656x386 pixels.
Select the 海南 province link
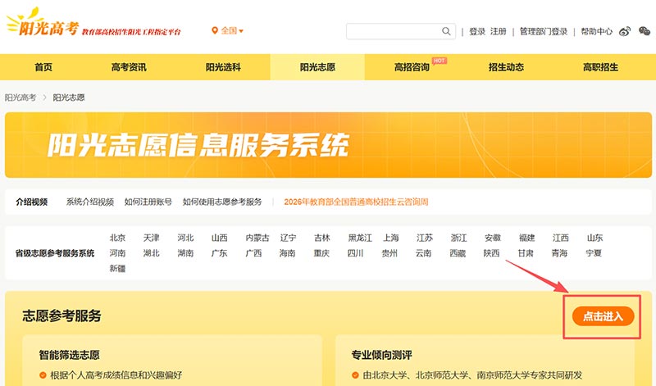288,253
